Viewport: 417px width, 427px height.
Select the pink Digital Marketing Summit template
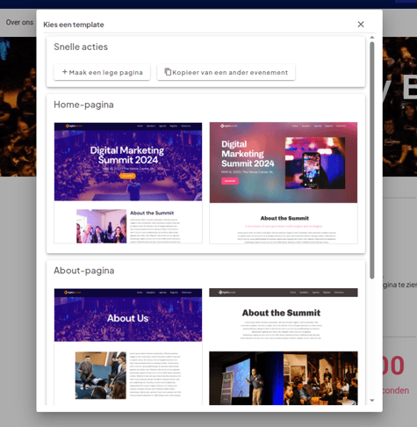pyautogui.click(x=284, y=183)
